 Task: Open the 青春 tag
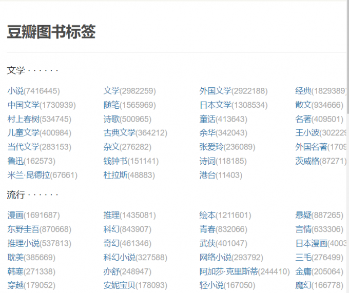207,229
